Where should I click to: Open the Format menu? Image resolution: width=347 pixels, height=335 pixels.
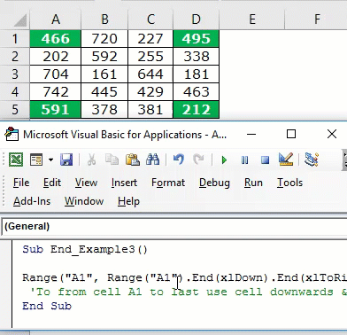168,183
